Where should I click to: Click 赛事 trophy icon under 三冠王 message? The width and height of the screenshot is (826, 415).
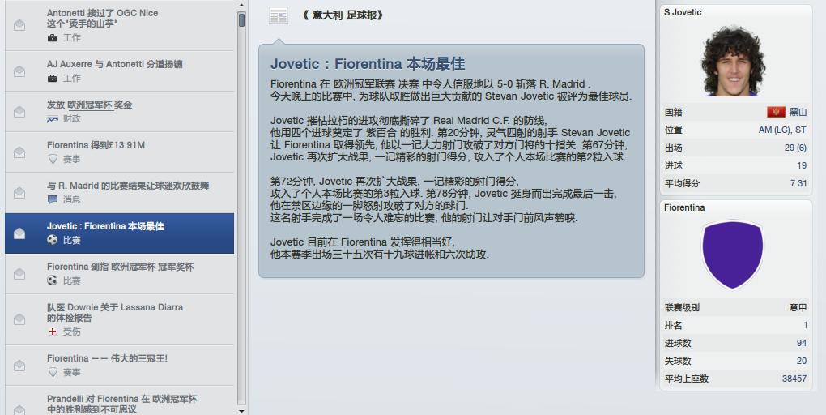52,372
